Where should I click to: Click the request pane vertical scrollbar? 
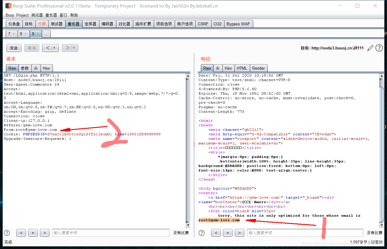click(188, 150)
